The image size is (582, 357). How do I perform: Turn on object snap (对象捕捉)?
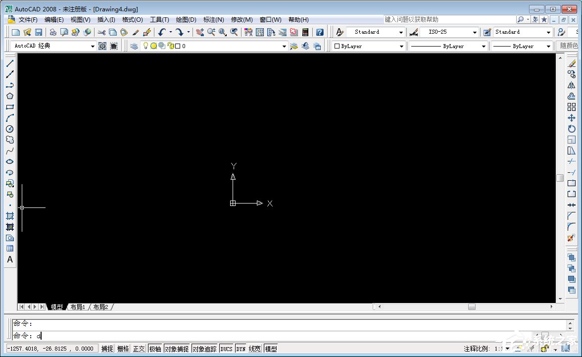pos(177,348)
